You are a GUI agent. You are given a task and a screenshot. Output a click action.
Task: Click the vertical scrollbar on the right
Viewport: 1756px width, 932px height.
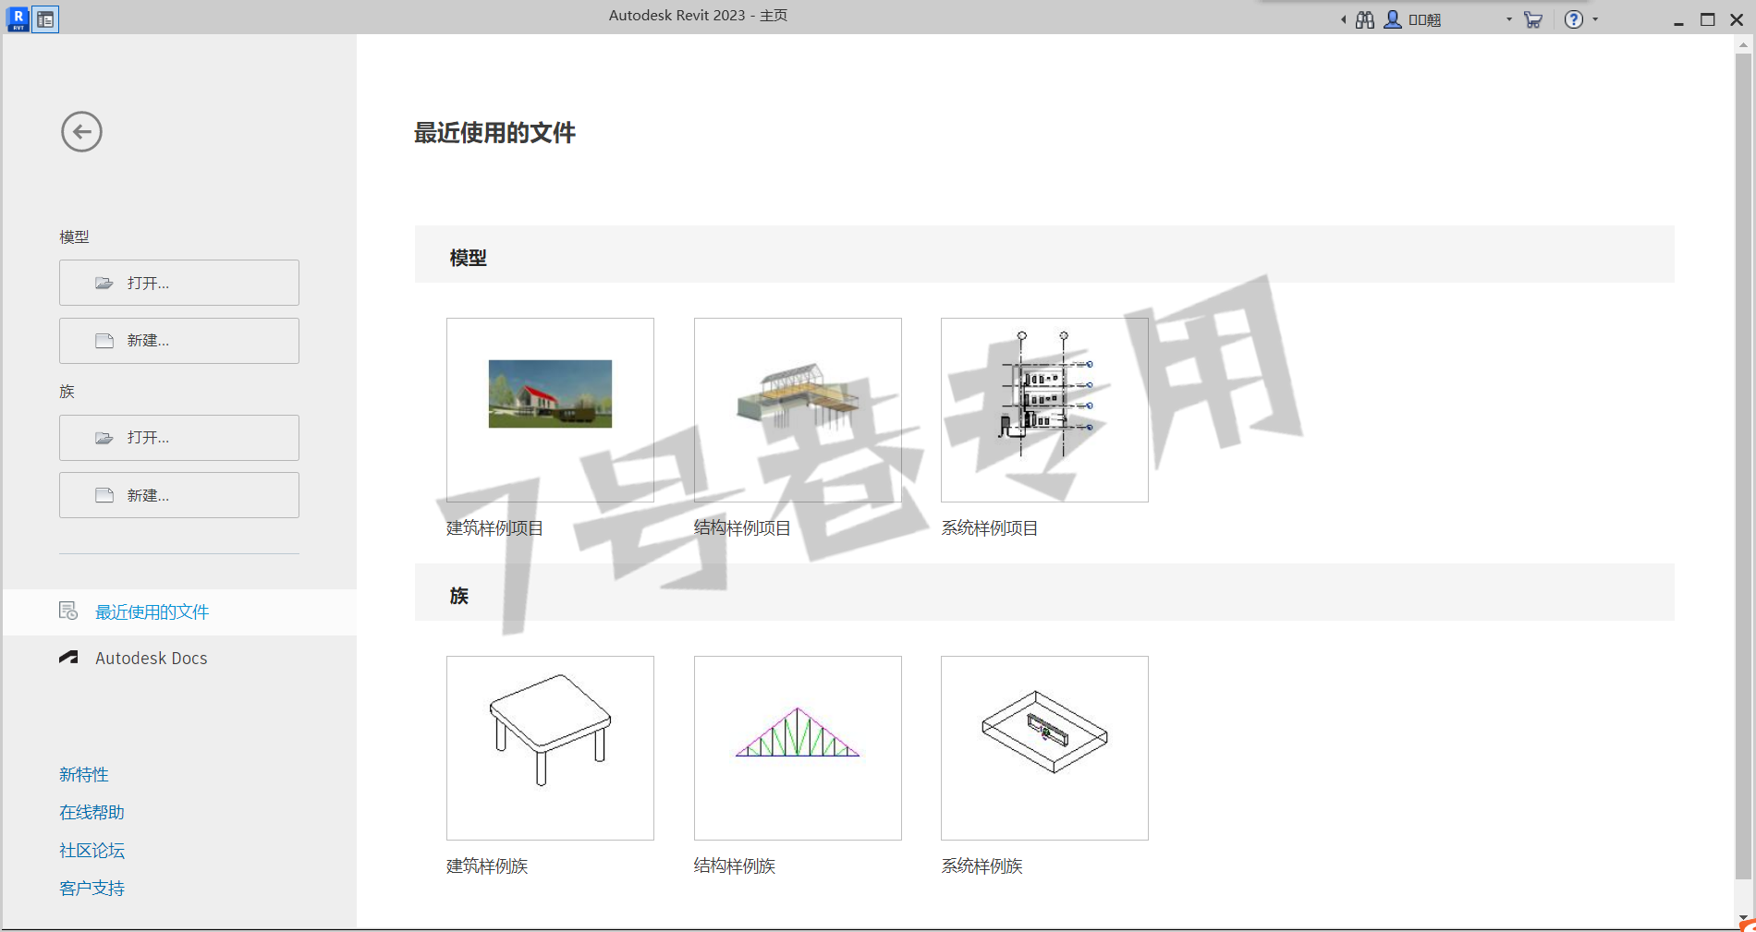point(1743,466)
